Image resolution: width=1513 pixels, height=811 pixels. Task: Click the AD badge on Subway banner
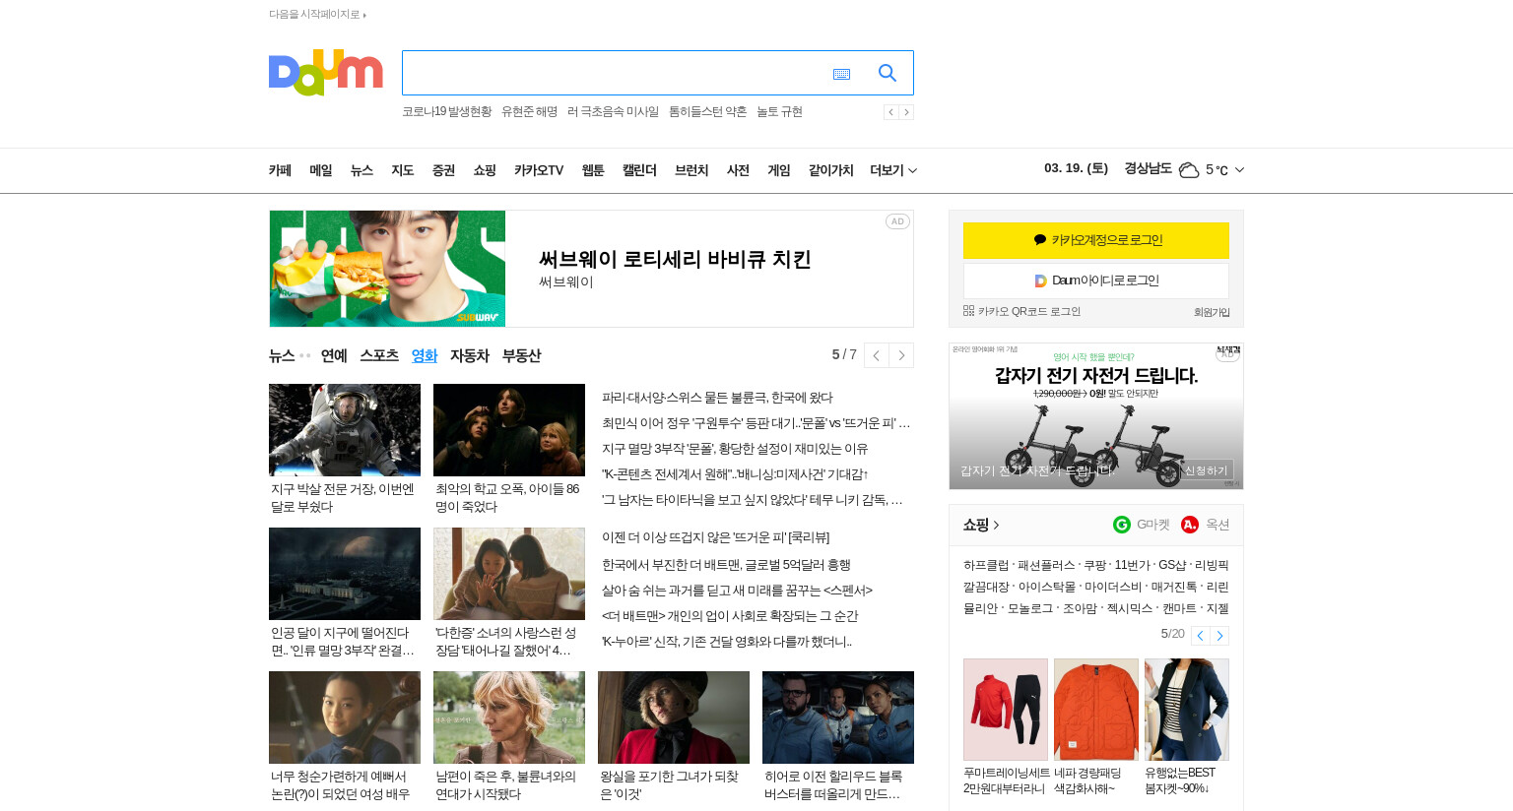897,221
